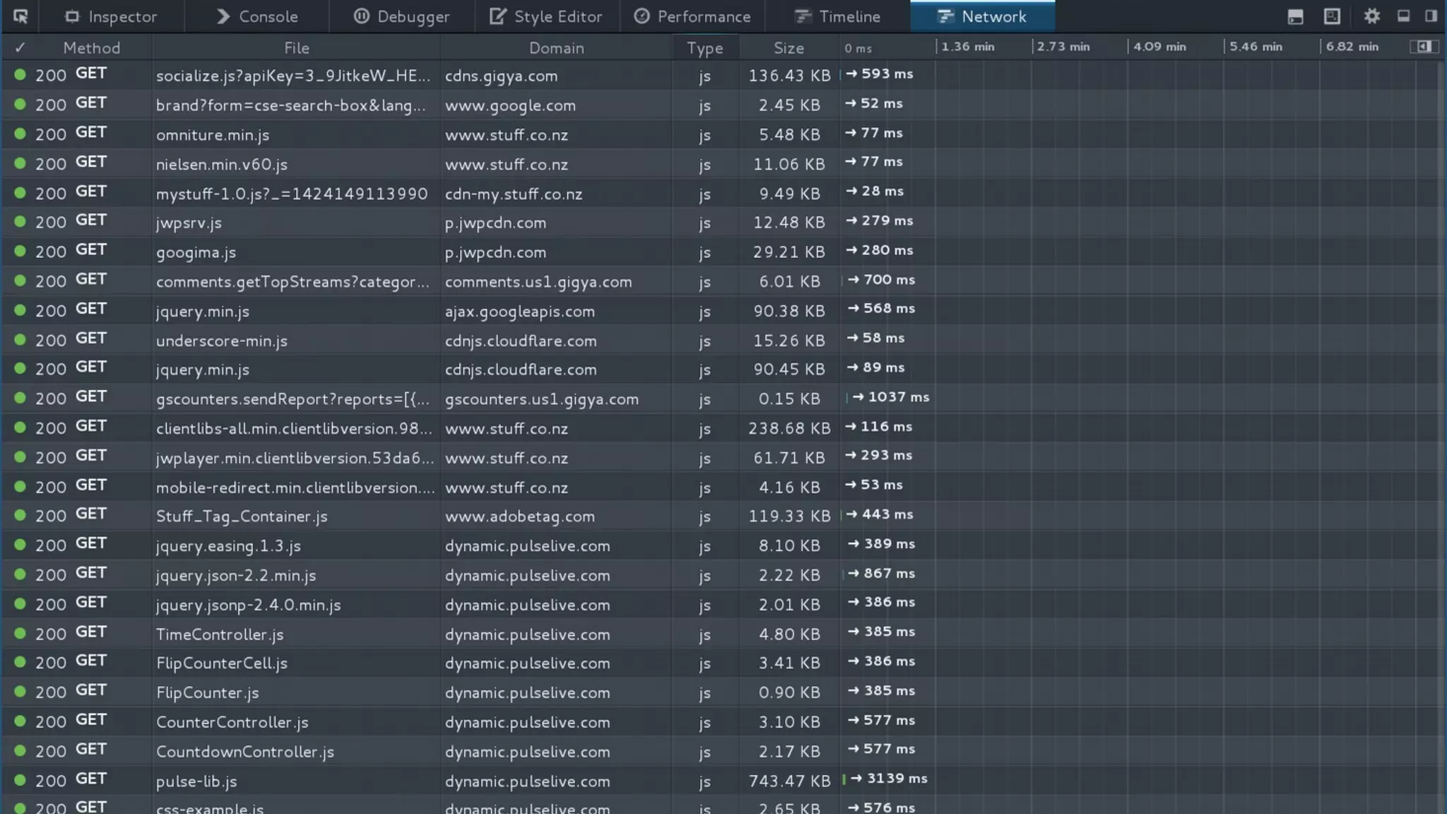The image size is (1447, 814).
Task: Sort requests by the File column
Action: point(296,47)
